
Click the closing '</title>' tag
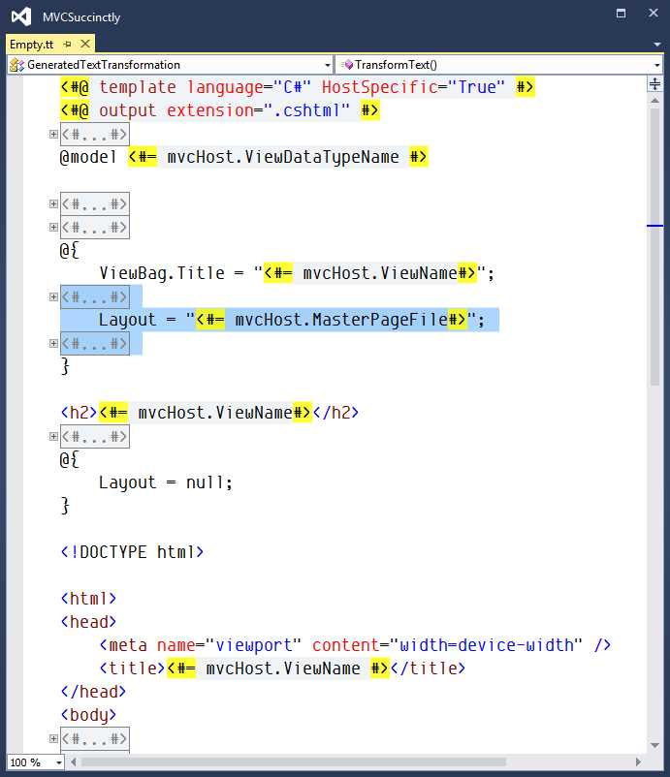(x=428, y=668)
